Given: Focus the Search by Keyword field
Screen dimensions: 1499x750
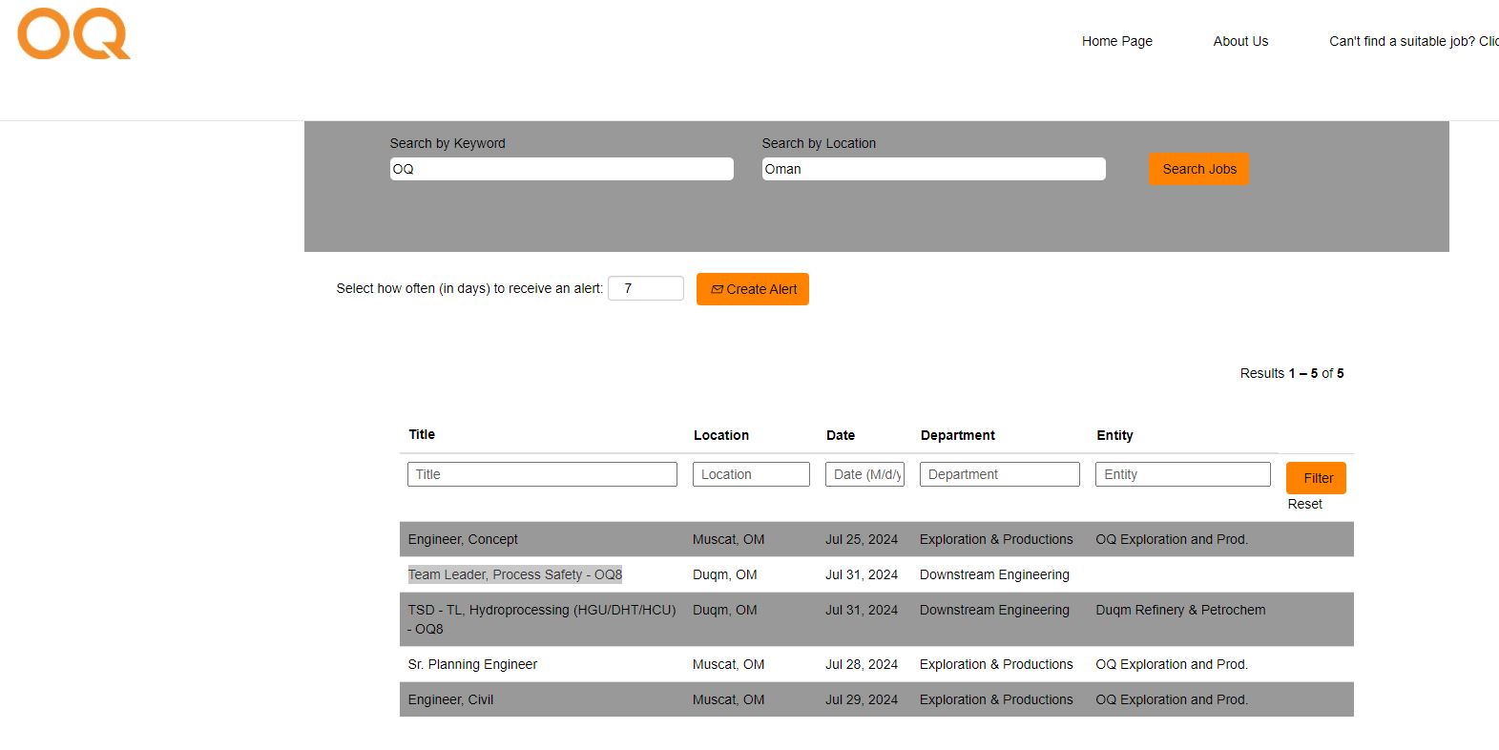Looking at the screenshot, I should coord(561,169).
